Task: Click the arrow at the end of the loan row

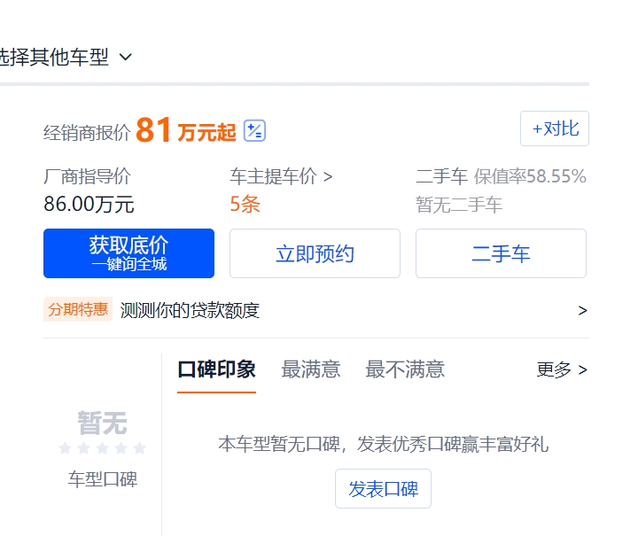Action: tap(583, 310)
